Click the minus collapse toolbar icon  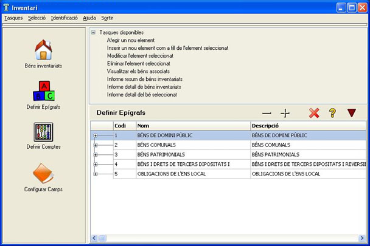pyautogui.click(x=267, y=113)
